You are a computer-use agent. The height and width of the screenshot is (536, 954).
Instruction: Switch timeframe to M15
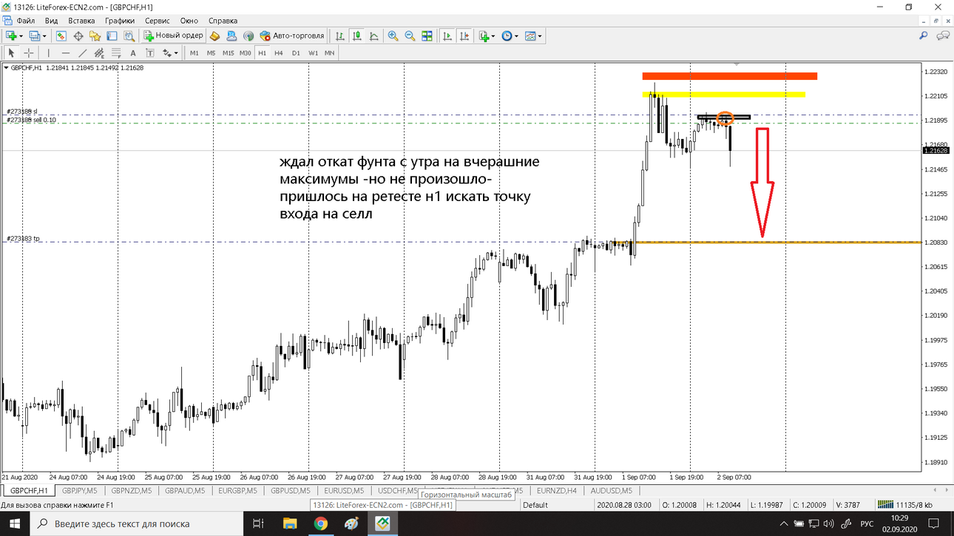[228, 53]
